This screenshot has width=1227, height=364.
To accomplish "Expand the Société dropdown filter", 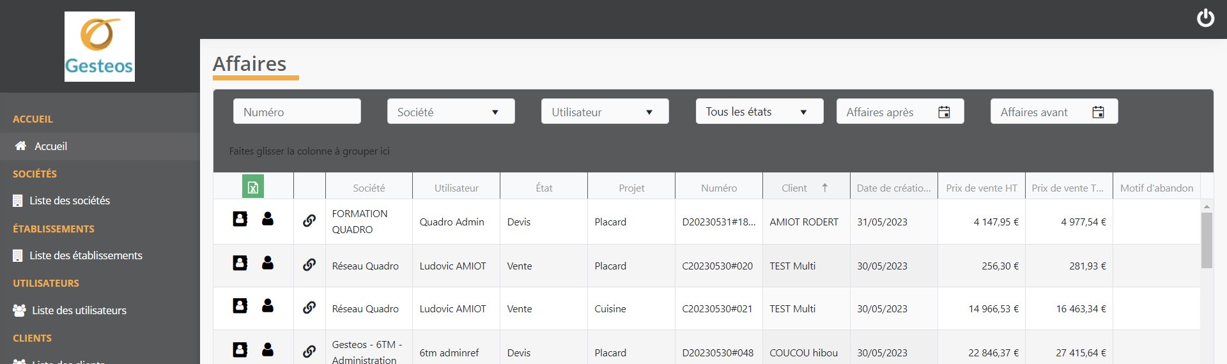I will point(451,112).
